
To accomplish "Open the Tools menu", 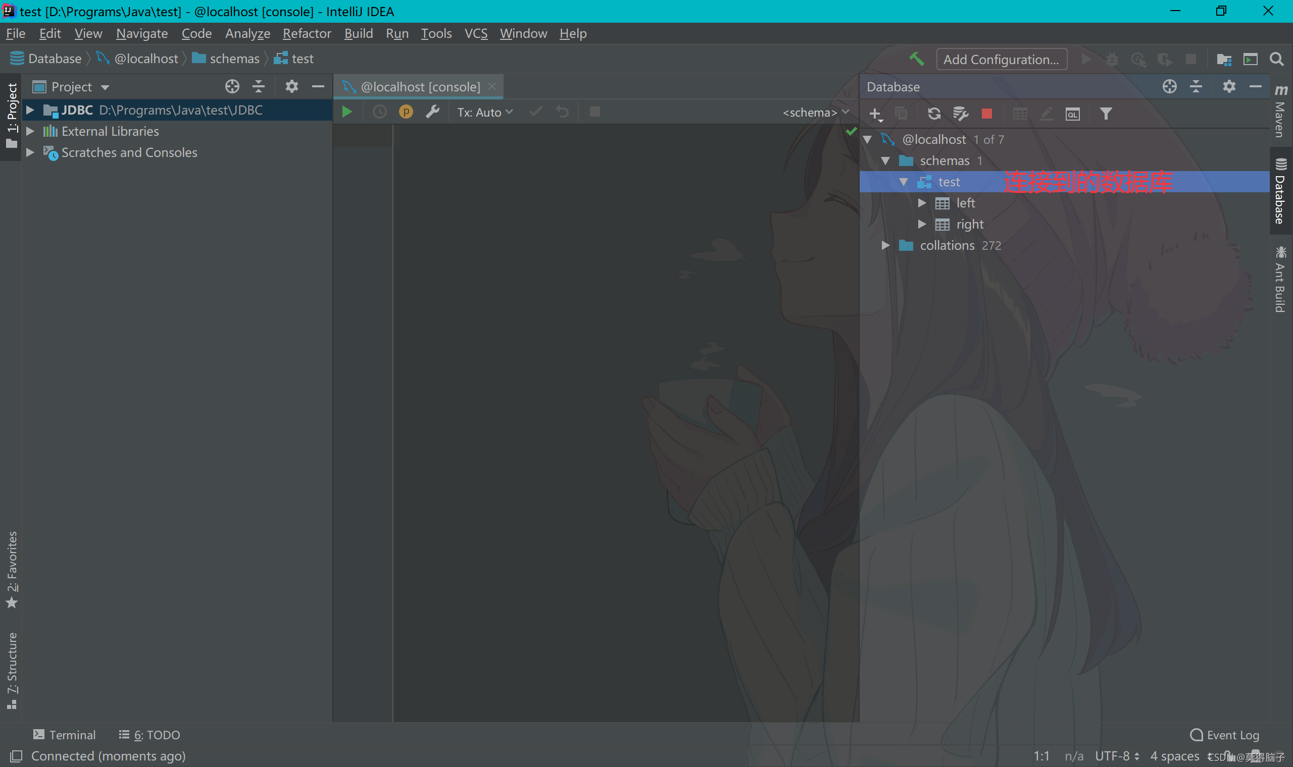I will pyautogui.click(x=436, y=34).
